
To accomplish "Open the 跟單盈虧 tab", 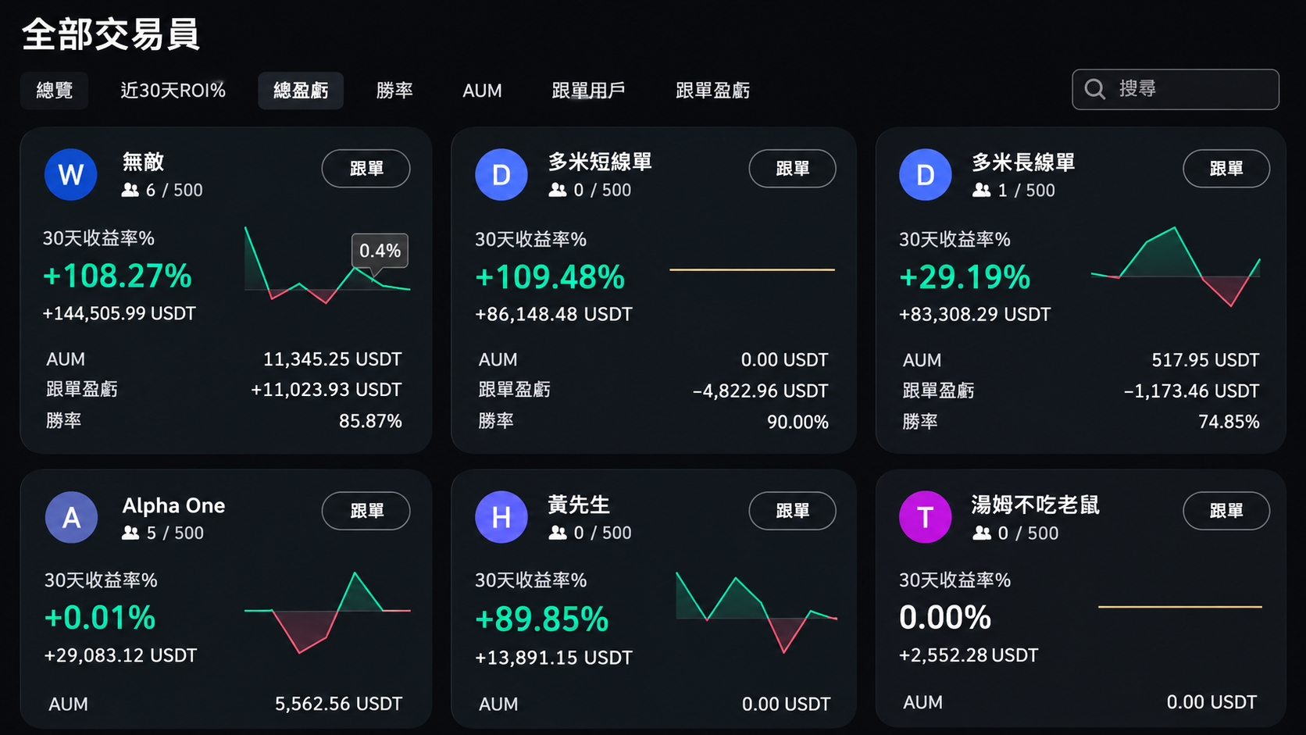I will (x=712, y=91).
